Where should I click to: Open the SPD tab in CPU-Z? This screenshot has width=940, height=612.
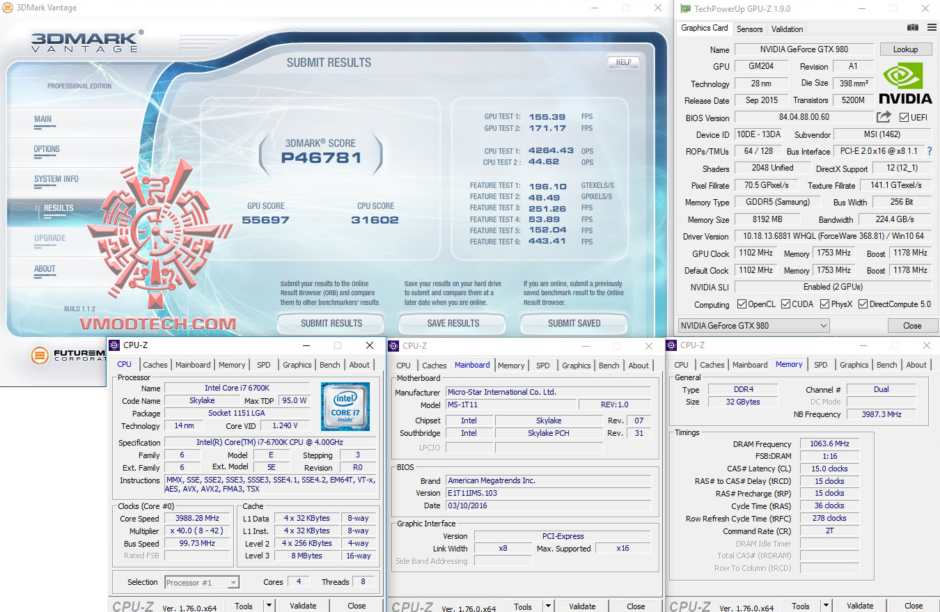(x=264, y=364)
